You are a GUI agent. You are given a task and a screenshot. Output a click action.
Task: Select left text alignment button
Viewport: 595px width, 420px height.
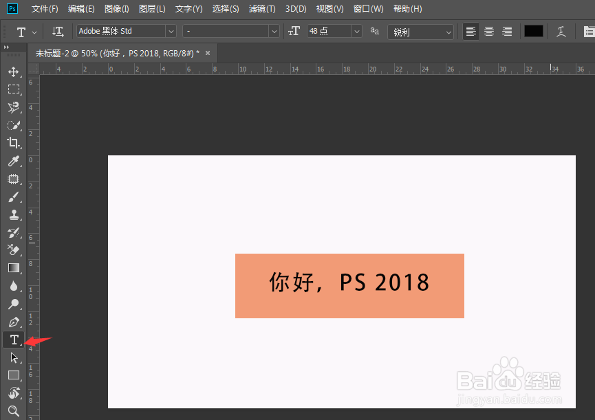470,31
